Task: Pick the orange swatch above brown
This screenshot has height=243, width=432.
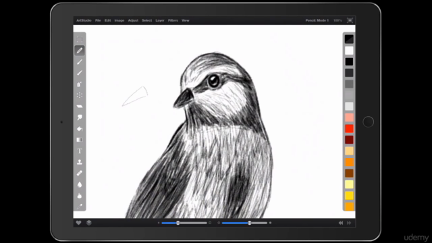Action: 349,162
